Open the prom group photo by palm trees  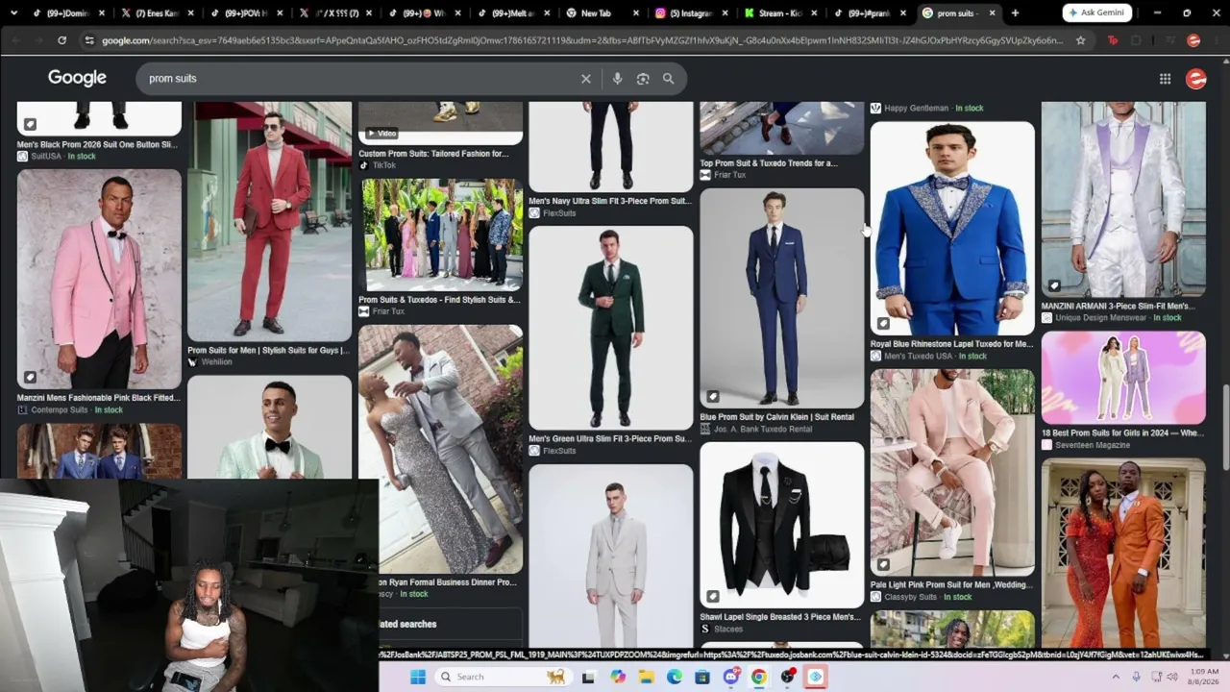coord(442,235)
